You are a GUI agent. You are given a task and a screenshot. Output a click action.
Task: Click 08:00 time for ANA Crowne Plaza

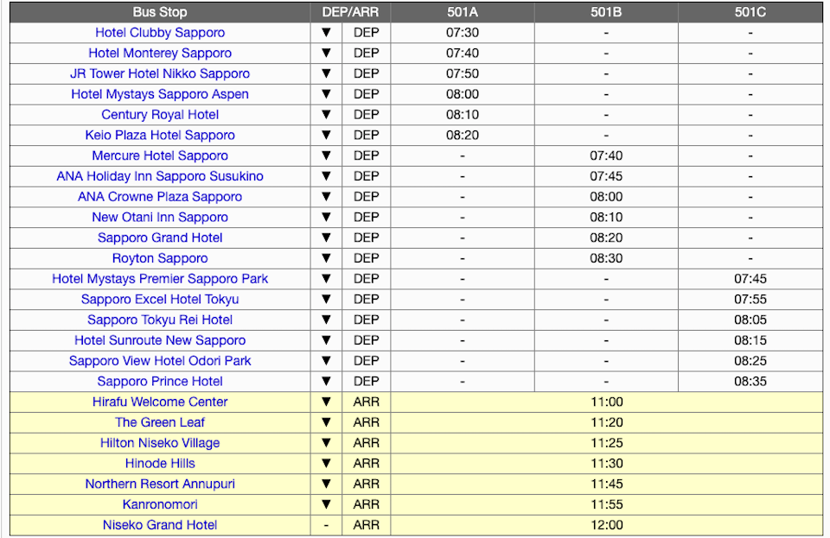606,197
